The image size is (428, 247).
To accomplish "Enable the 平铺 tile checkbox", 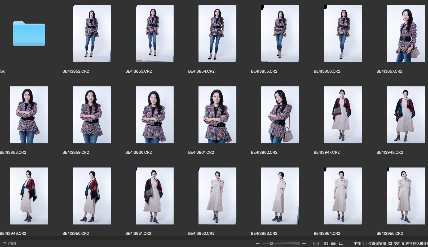I will point(350,244).
